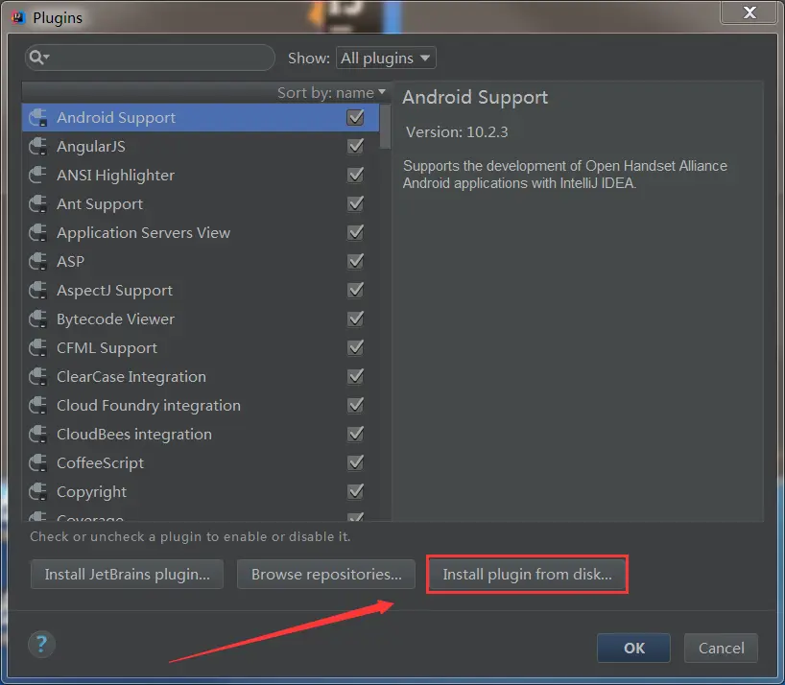This screenshot has height=685, width=785.
Task: Confirm with the OK button
Action: (x=633, y=648)
